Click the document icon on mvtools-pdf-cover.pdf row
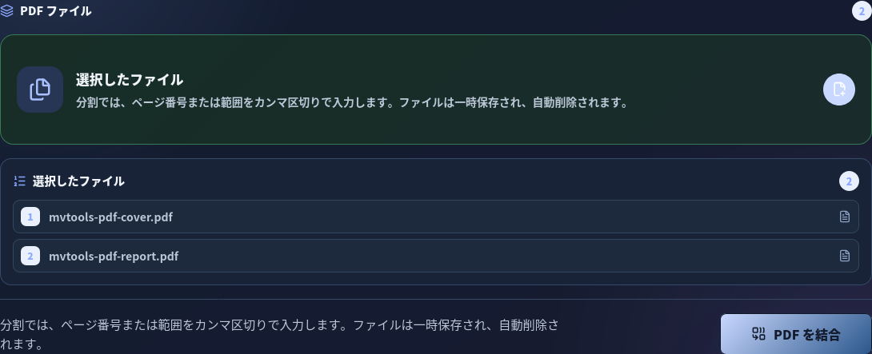This screenshot has height=354, width=872. [x=844, y=217]
